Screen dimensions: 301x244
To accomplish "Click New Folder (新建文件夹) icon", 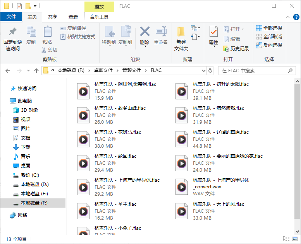I will click(181, 31).
